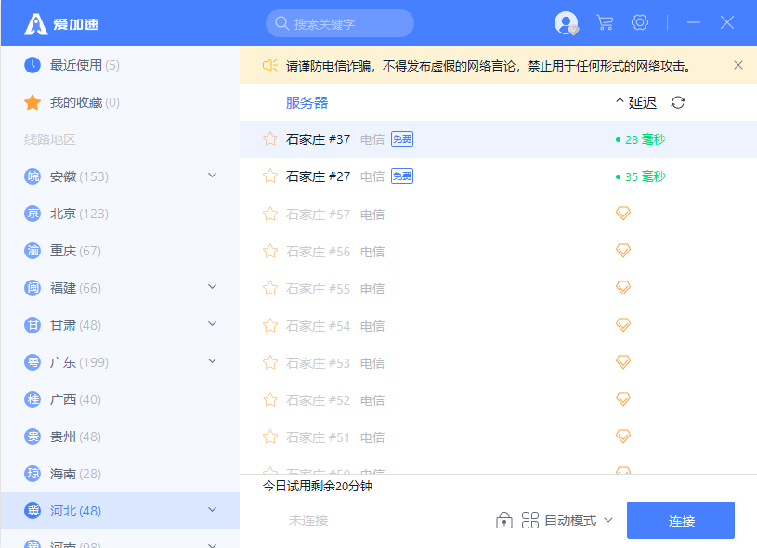The width and height of the screenshot is (757, 548).
Task: Collapse the 河北 province list
Action: point(212,511)
